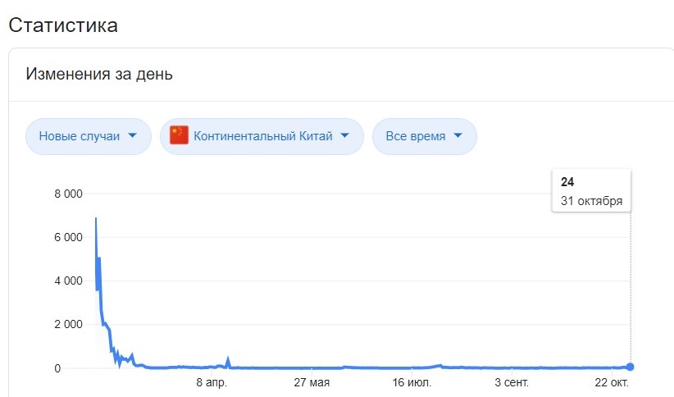
Task: Click the China flag icon
Action: [180, 135]
